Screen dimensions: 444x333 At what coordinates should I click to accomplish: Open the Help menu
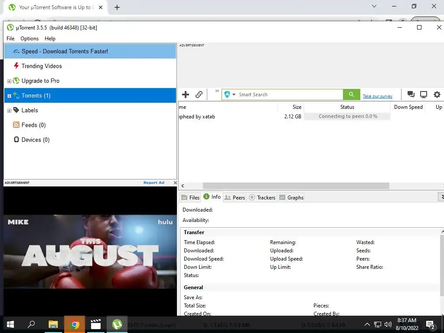point(50,39)
